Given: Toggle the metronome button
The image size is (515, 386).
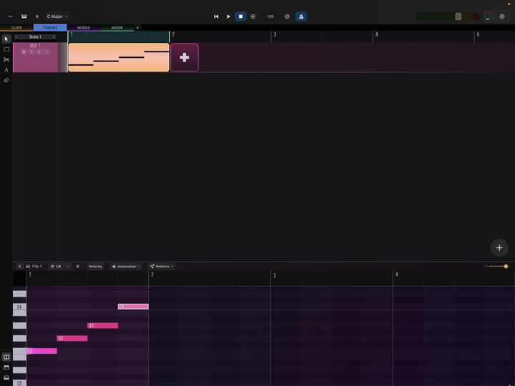Looking at the screenshot, I should coord(301,16).
